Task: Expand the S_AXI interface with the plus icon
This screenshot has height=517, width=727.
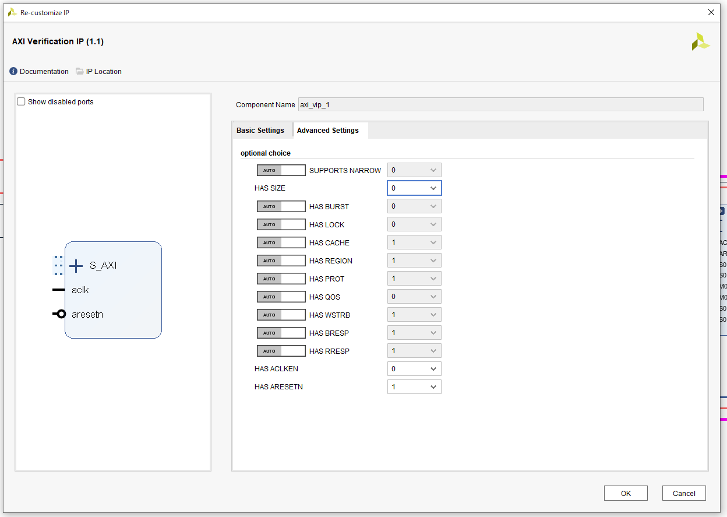Action: [x=76, y=265]
